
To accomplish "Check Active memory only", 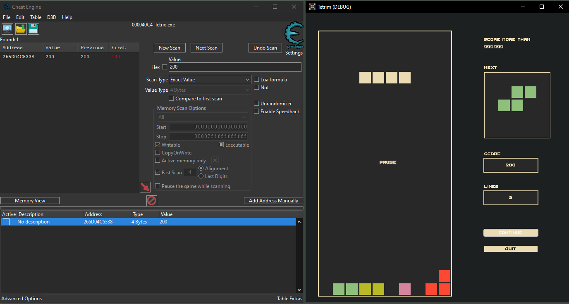I will (x=158, y=161).
